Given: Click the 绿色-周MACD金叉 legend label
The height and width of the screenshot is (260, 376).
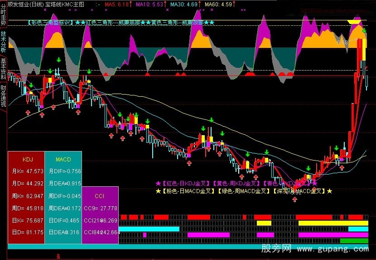Looking at the screenshot, I should pyautogui.click(x=244, y=191).
